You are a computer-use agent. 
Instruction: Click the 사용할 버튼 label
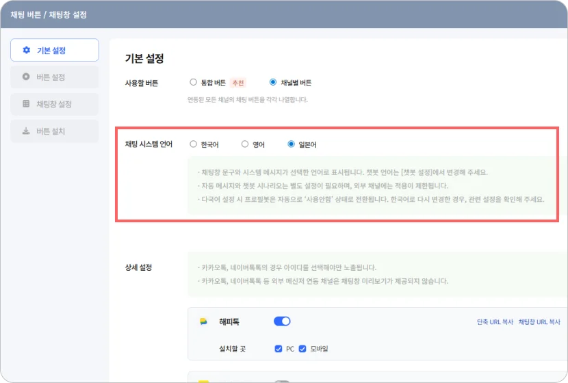[142, 83]
